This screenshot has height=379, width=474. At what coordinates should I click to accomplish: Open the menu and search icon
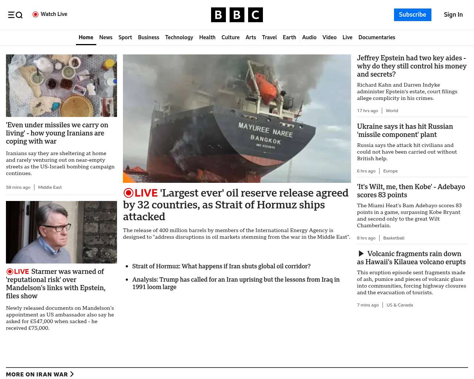tap(15, 15)
